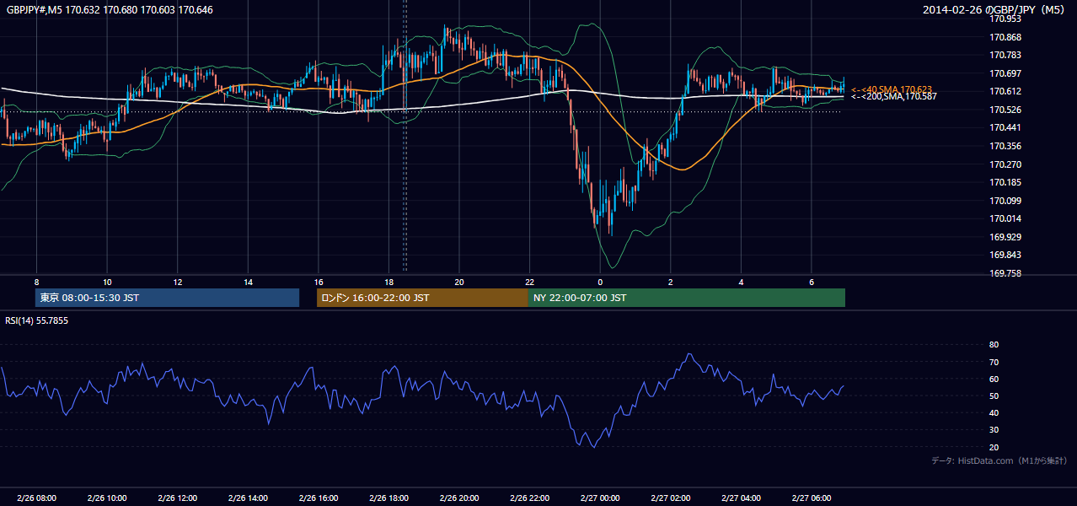This screenshot has height=506, width=1077.
Task: Click RSI scale level 40
Action: 994,412
